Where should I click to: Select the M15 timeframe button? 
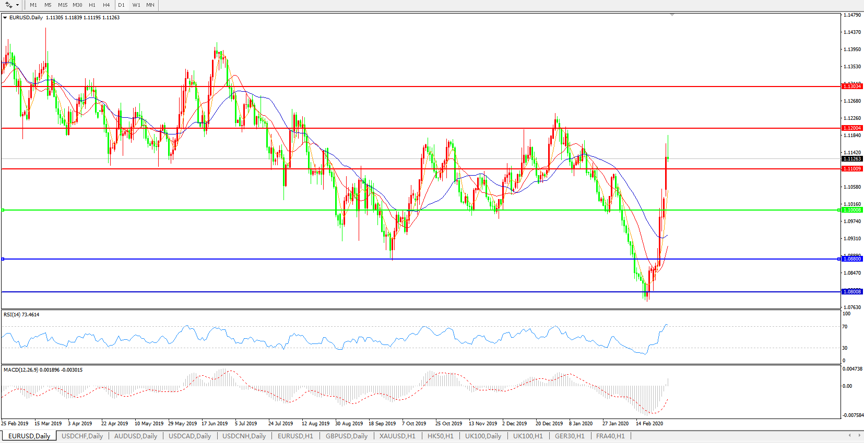coord(63,5)
